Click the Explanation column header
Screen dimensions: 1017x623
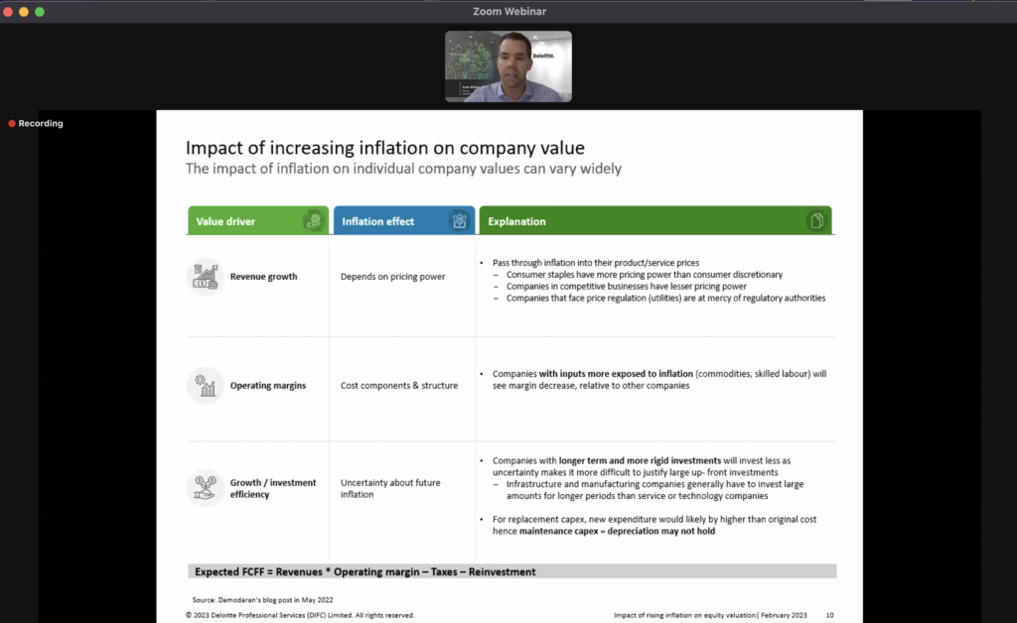655,221
